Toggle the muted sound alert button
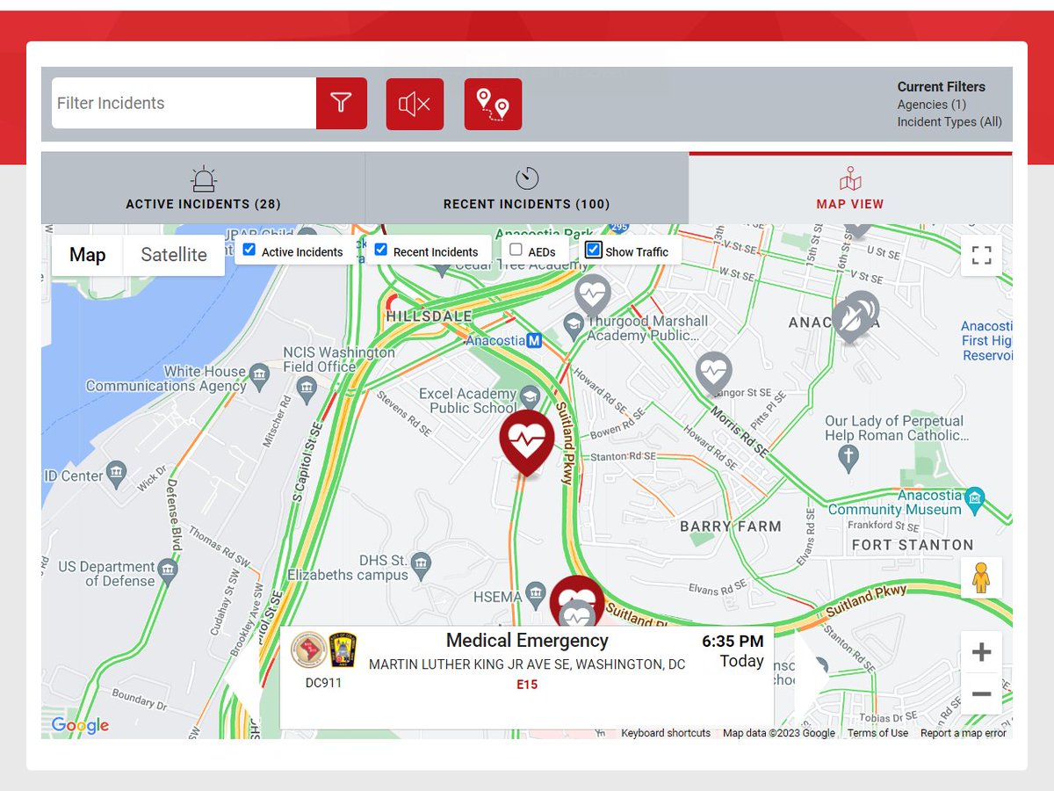 click(415, 104)
